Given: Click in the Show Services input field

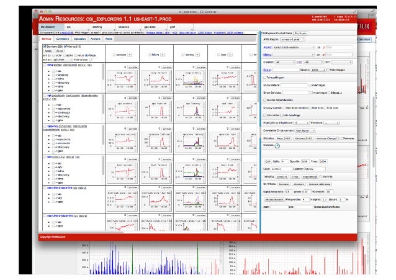Looking at the screenshot, I should (x=295, y=93).
